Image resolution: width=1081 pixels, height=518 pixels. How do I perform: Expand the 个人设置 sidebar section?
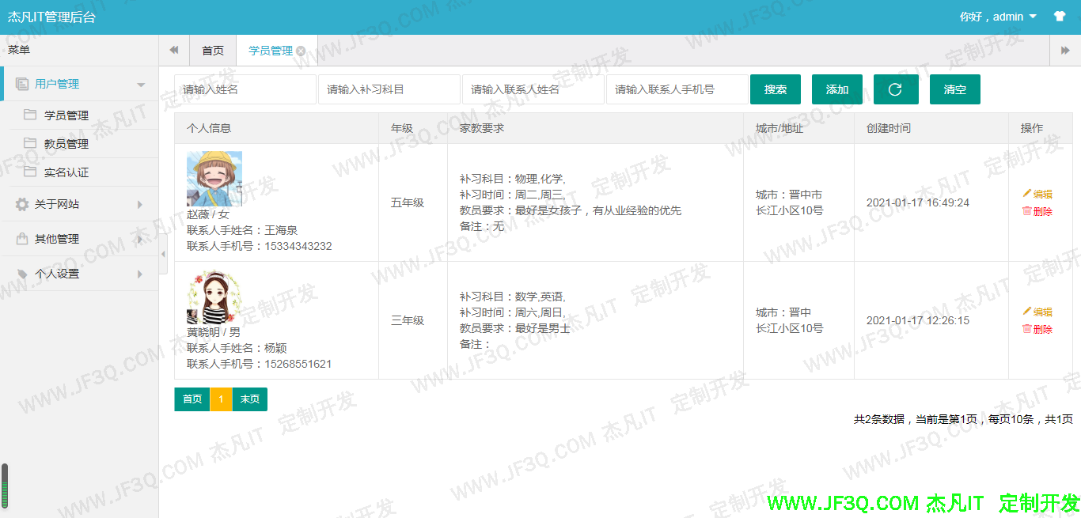point(141,273)
